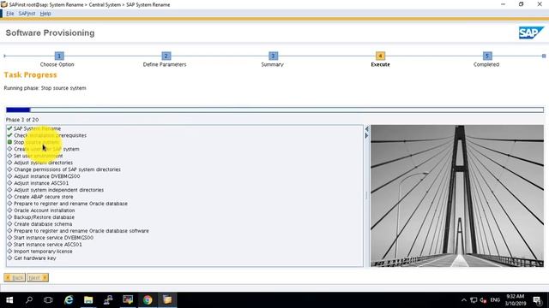The width and height of the screenshot is (549, 308).
Task: Click pending diamond icon beside Create database schema
Action: click(x=9, y=224)
